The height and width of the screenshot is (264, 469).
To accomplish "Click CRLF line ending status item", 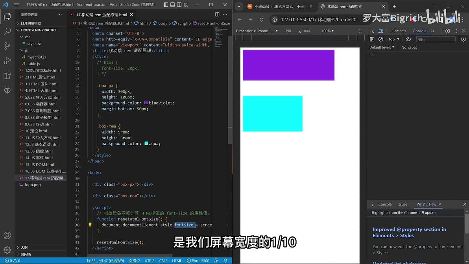I will tap(163, 261).
